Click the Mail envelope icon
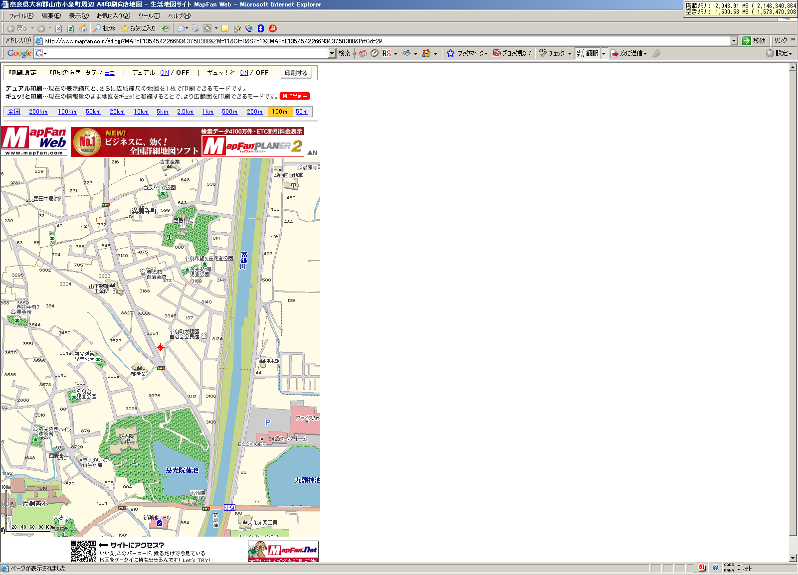Screen dimensions: 798x575 [181, 28]
